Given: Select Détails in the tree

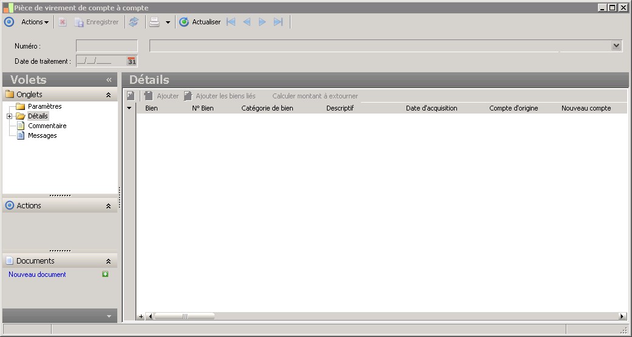Looking at the screenshot, I should click(38, 116).
